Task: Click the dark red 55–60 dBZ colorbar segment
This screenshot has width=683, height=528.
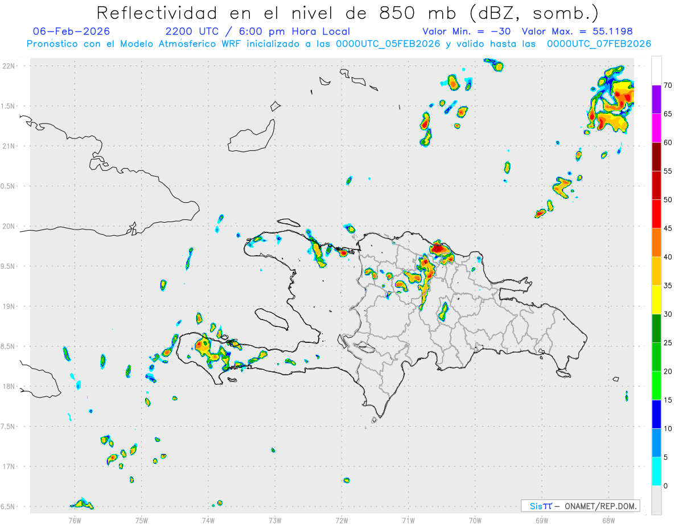Action: [656, 157]
